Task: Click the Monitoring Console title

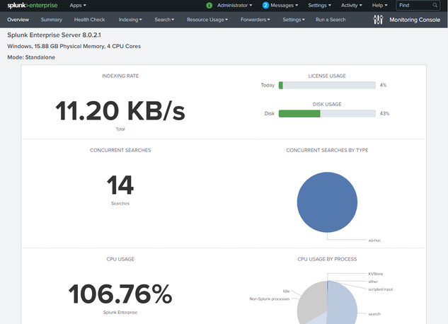Action: click(x=415, y=20)
